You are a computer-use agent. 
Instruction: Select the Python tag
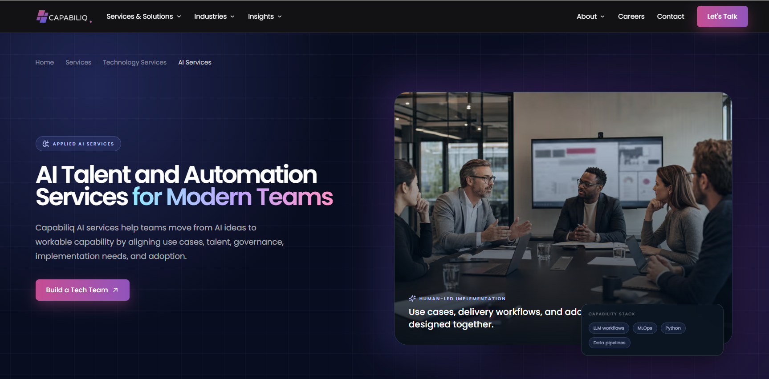pos(673,328)
